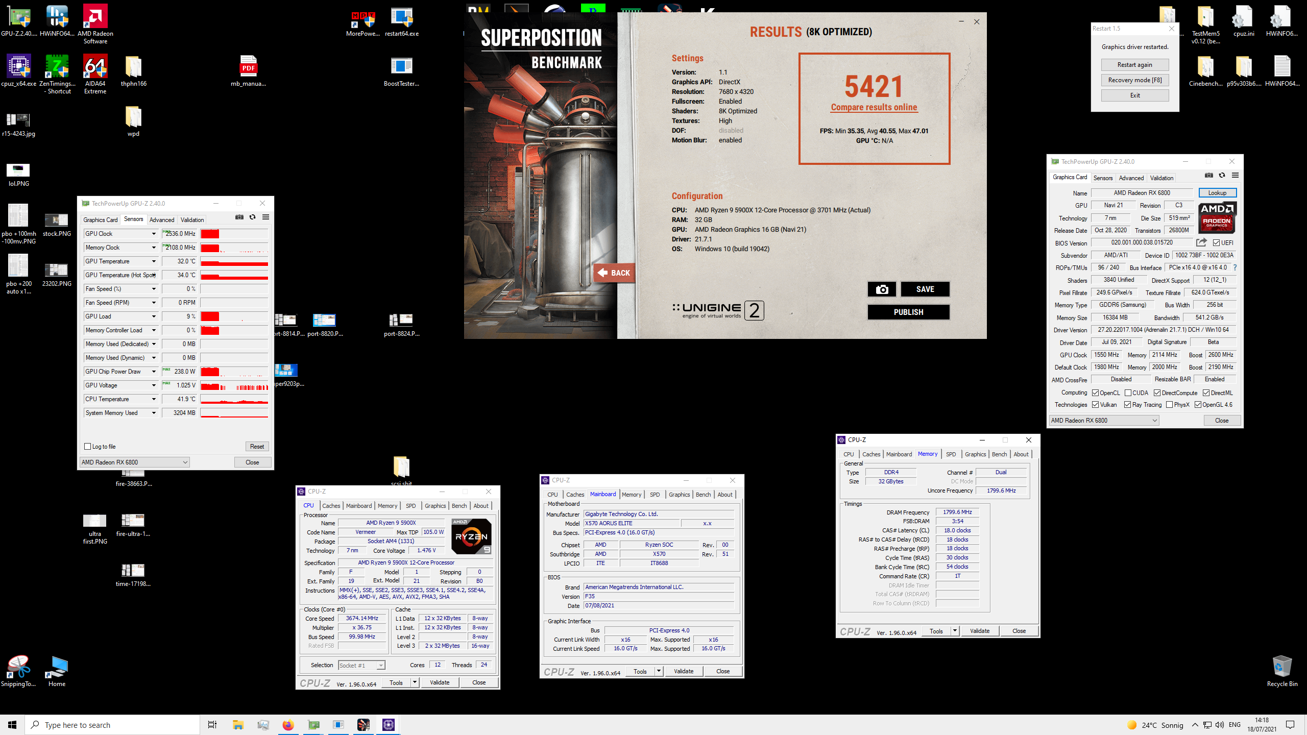1307x735 pixels.
Task: Toggle the OpenCL checkbox
Action: point(1095,393)
